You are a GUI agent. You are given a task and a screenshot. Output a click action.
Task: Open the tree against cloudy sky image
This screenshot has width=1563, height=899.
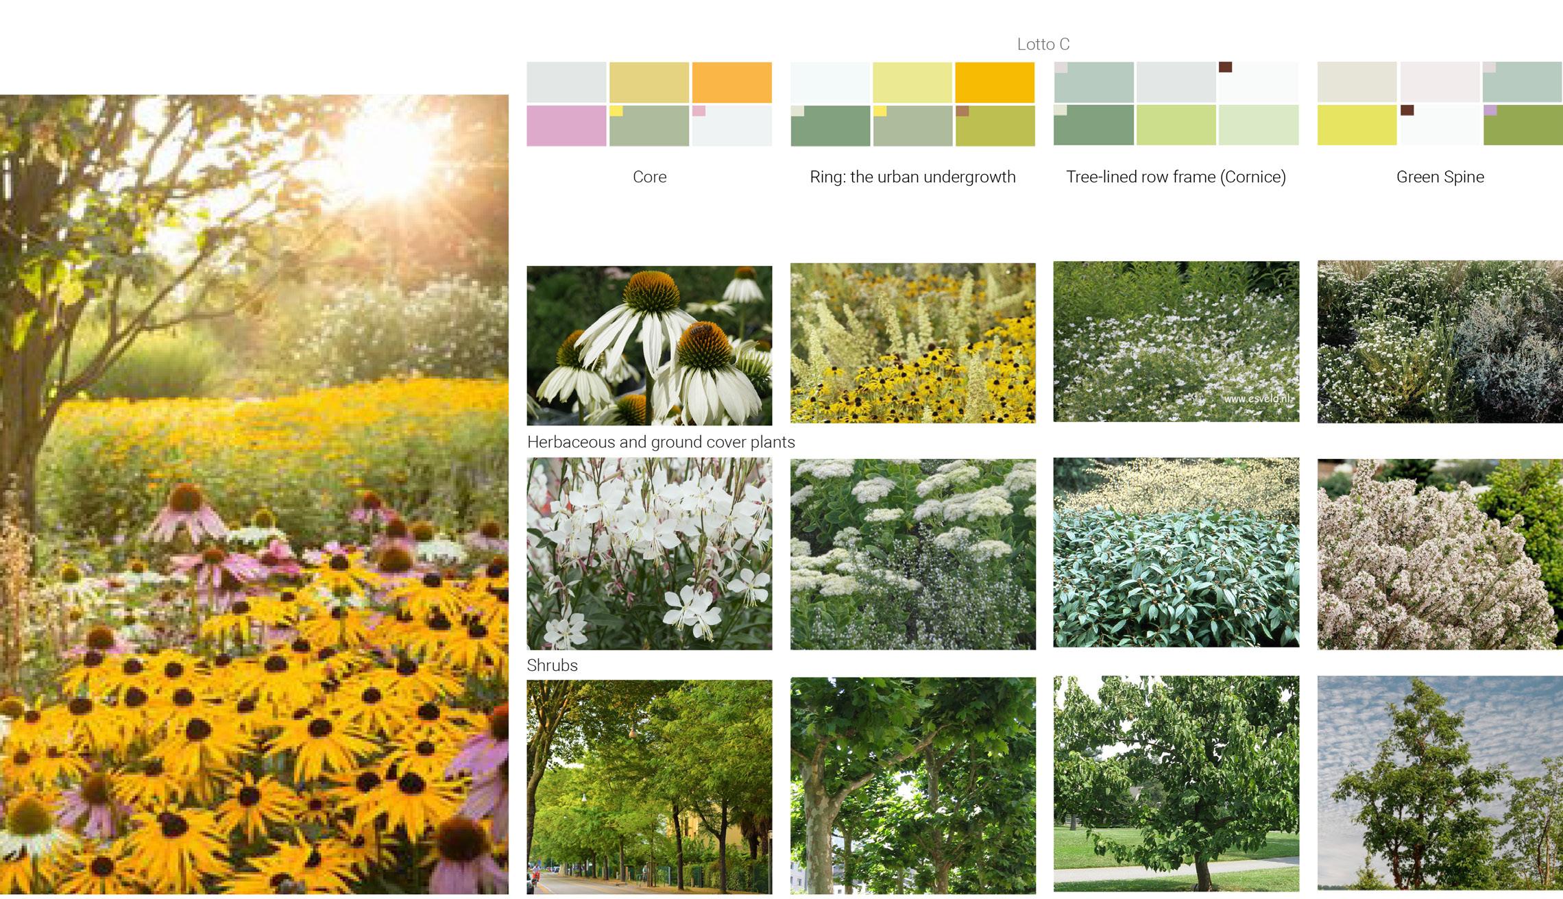1440,783
